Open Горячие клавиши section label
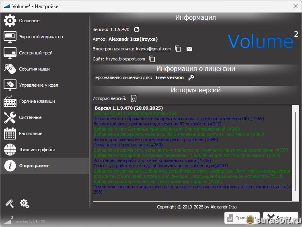 (x=37, y=101)
